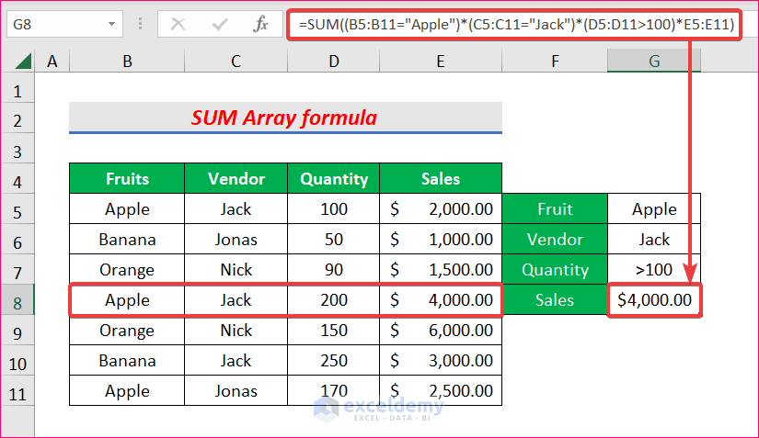Click the Enter checkmark icon
The width and height of the screenshot is (759, 438).
click(220, 25)
